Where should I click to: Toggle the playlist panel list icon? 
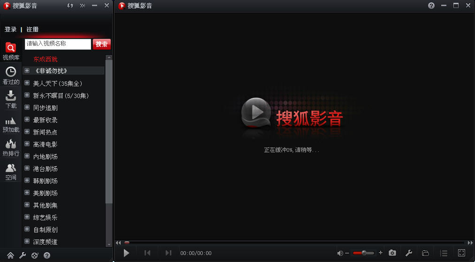pyautogui.click(x=444, y=253)
